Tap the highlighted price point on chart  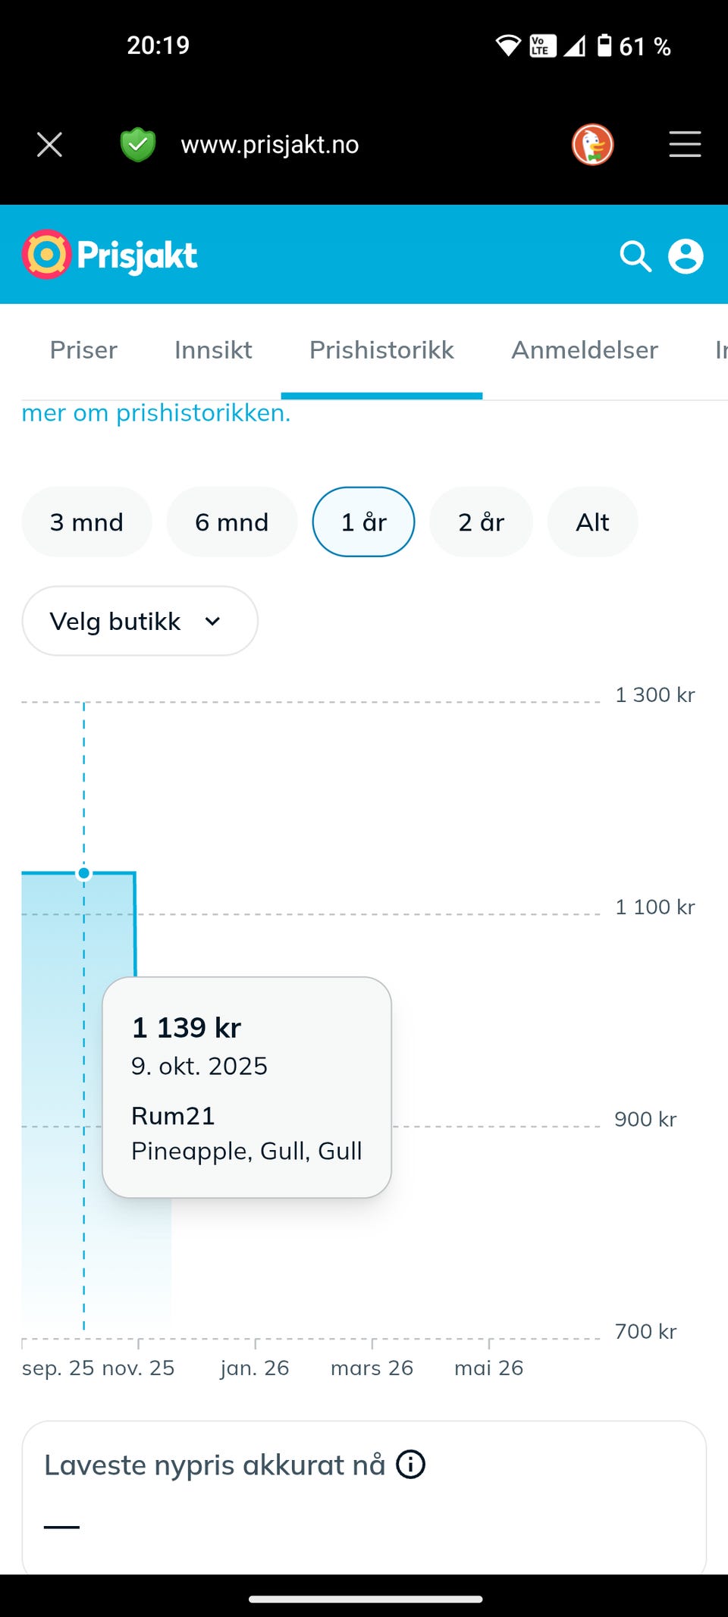84,873
